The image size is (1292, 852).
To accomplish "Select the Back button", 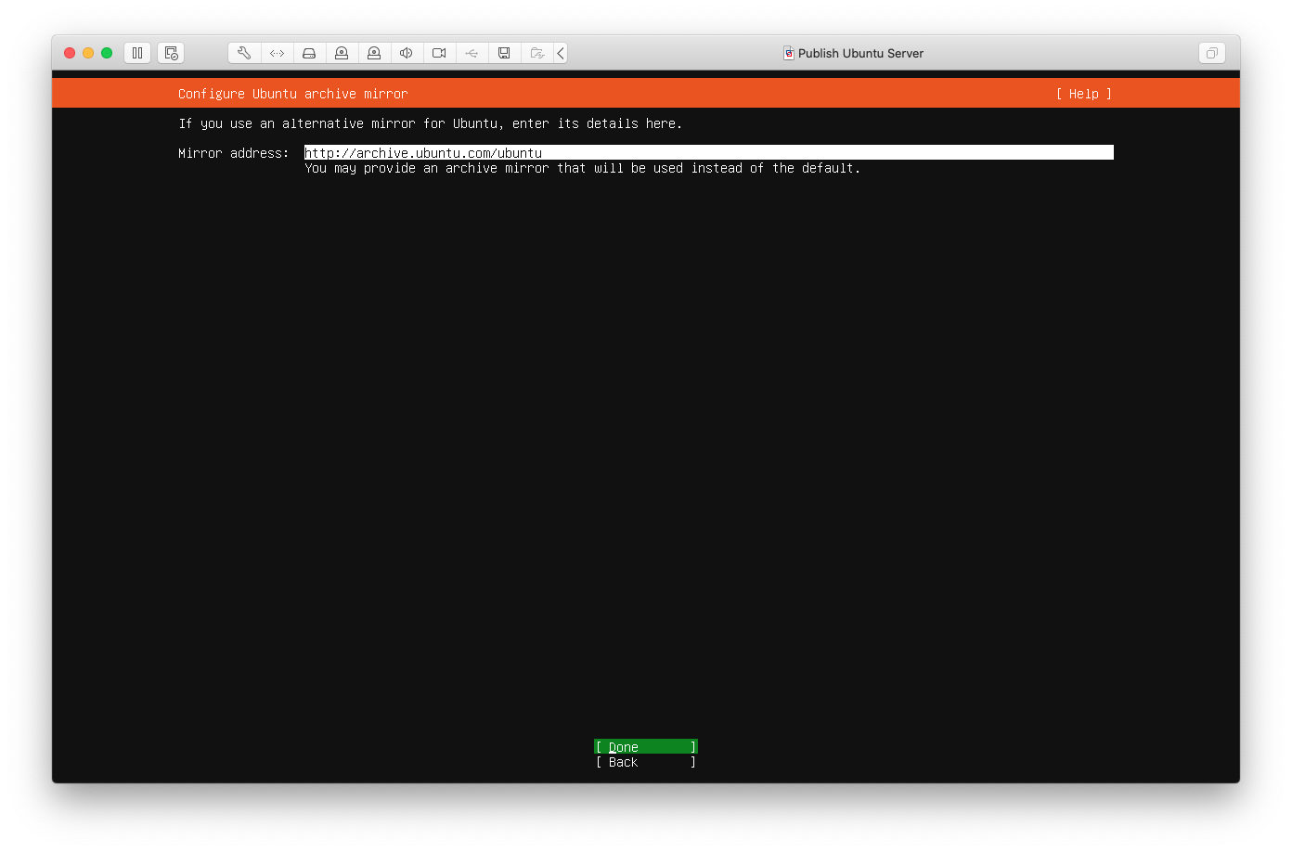I will [x=646, y=762].
